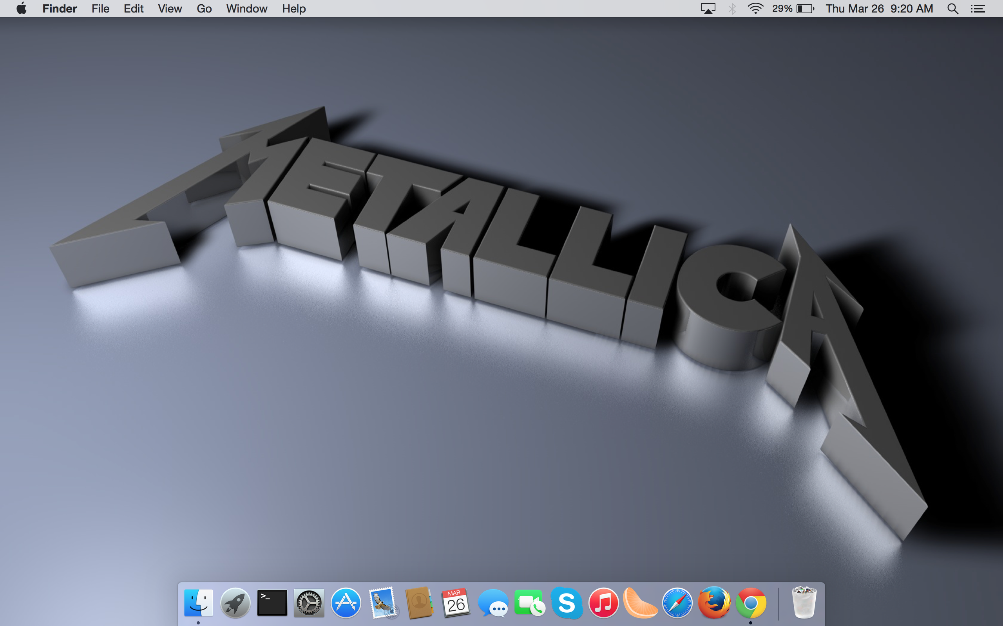
Task: Click the Bluetooth status icon
Action: 732,9
